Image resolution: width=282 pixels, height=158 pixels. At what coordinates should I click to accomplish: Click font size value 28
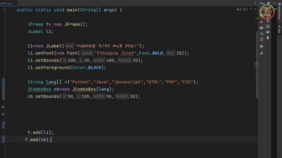179,53
